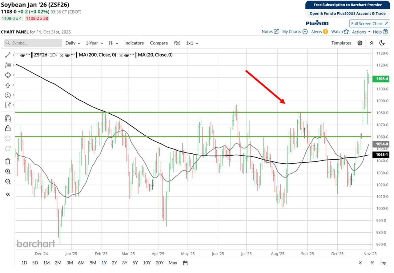Pick the calendar date range icon
This screenshot has width=394, height=273.
tap(185, 263)
